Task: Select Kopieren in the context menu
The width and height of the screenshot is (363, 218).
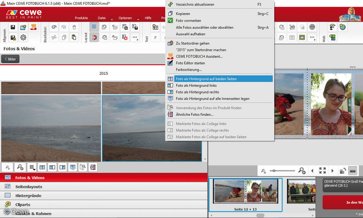Action: click(220, 14)
